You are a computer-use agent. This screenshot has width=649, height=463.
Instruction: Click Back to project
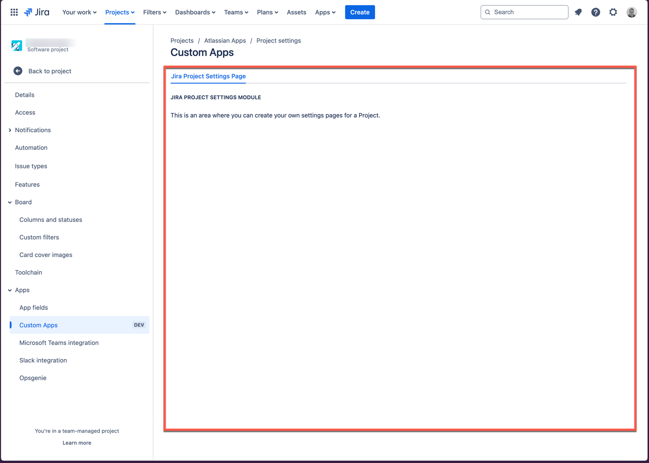click(50, 71)
